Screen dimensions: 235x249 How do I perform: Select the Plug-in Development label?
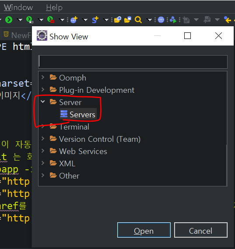coord(97,90)
